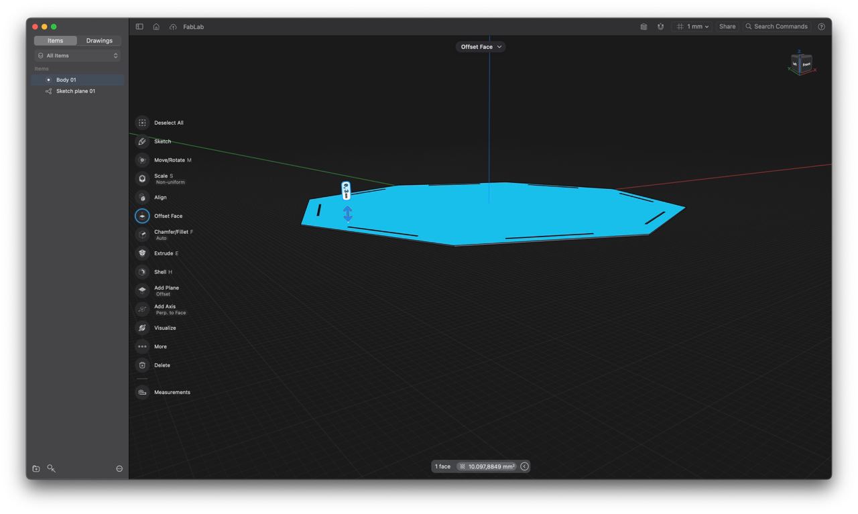Open the Measurements tool icon
The image size is (858, 514).
point(142,392)
